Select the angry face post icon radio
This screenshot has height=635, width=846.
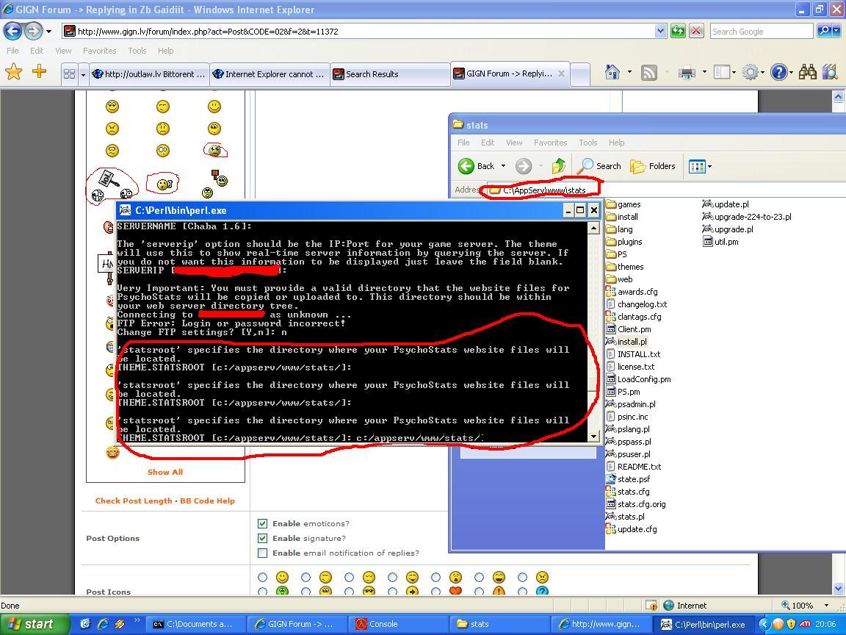pos(522,577)
